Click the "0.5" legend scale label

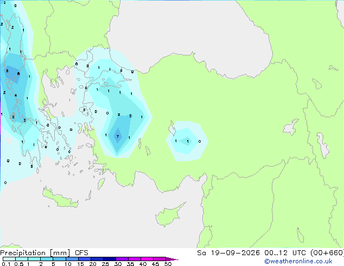pos(19,264)
